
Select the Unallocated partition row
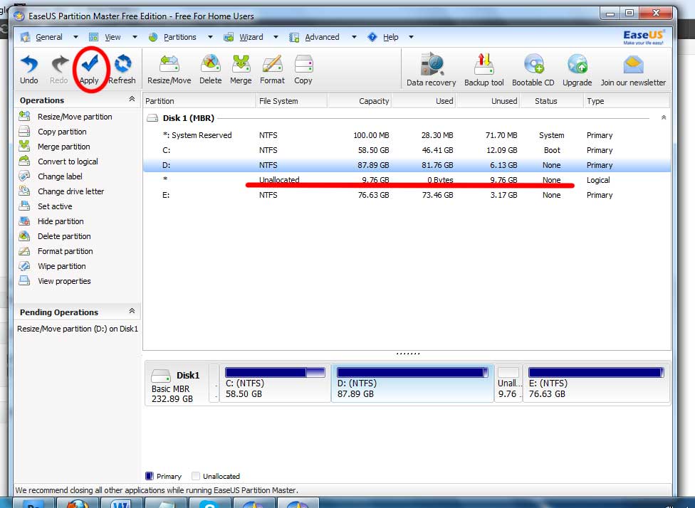click(407, 180)
